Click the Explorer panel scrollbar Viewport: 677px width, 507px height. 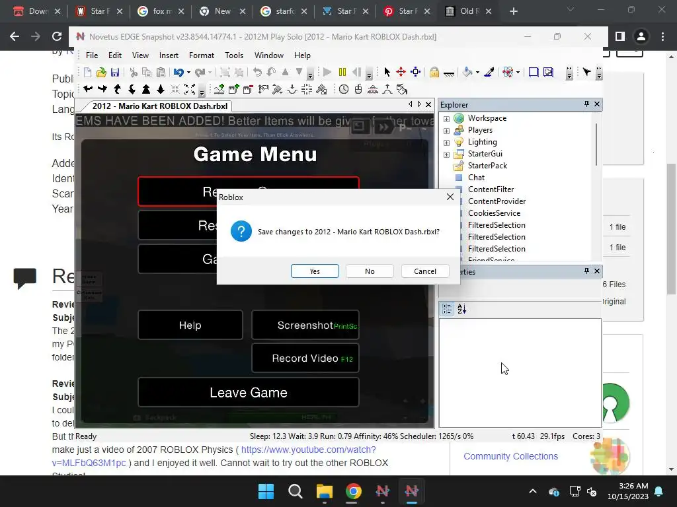coord(596,145)
